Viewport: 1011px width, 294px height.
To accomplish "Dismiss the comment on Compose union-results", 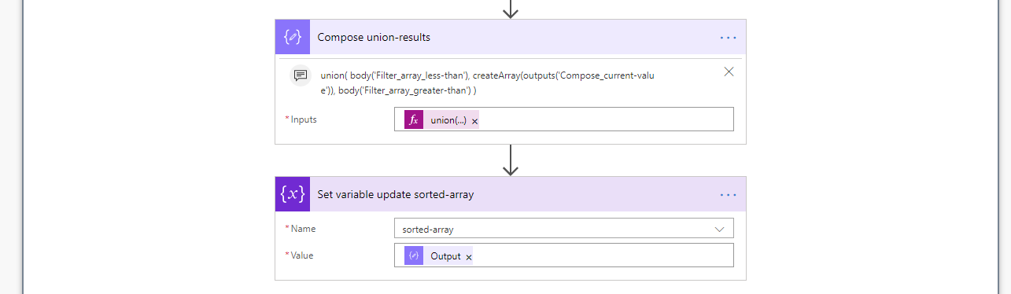I will [x=729, y=72].
